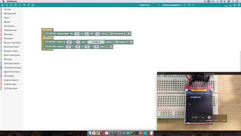
Task: Click the Spotlight search icon
Action: pyautogui.click(x=233, y=1)
